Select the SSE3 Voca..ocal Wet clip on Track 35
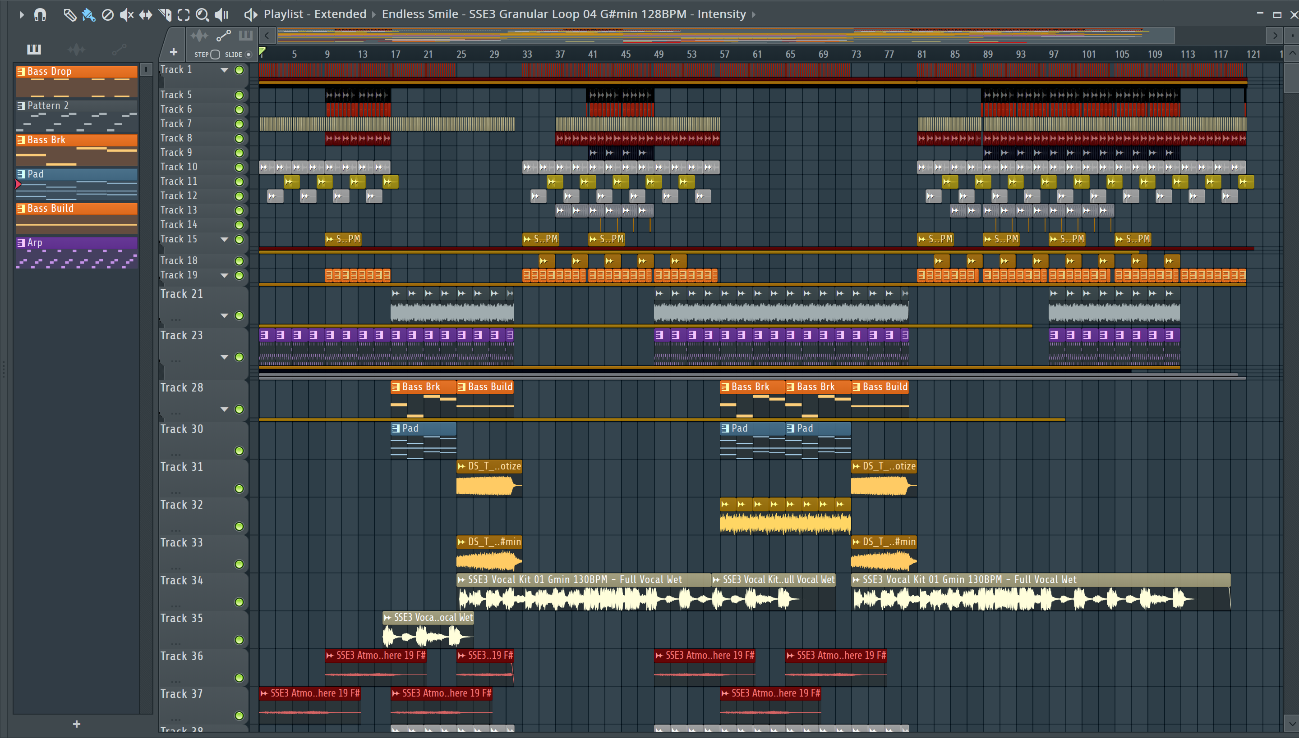The width and height of the screenshot is (1299, 738). pos(428,629)
